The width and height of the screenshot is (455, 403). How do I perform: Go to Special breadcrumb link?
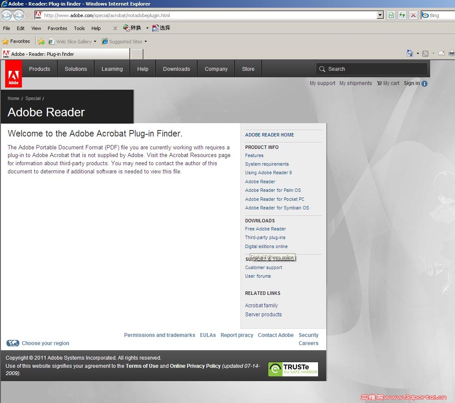(x=33, y=98)
